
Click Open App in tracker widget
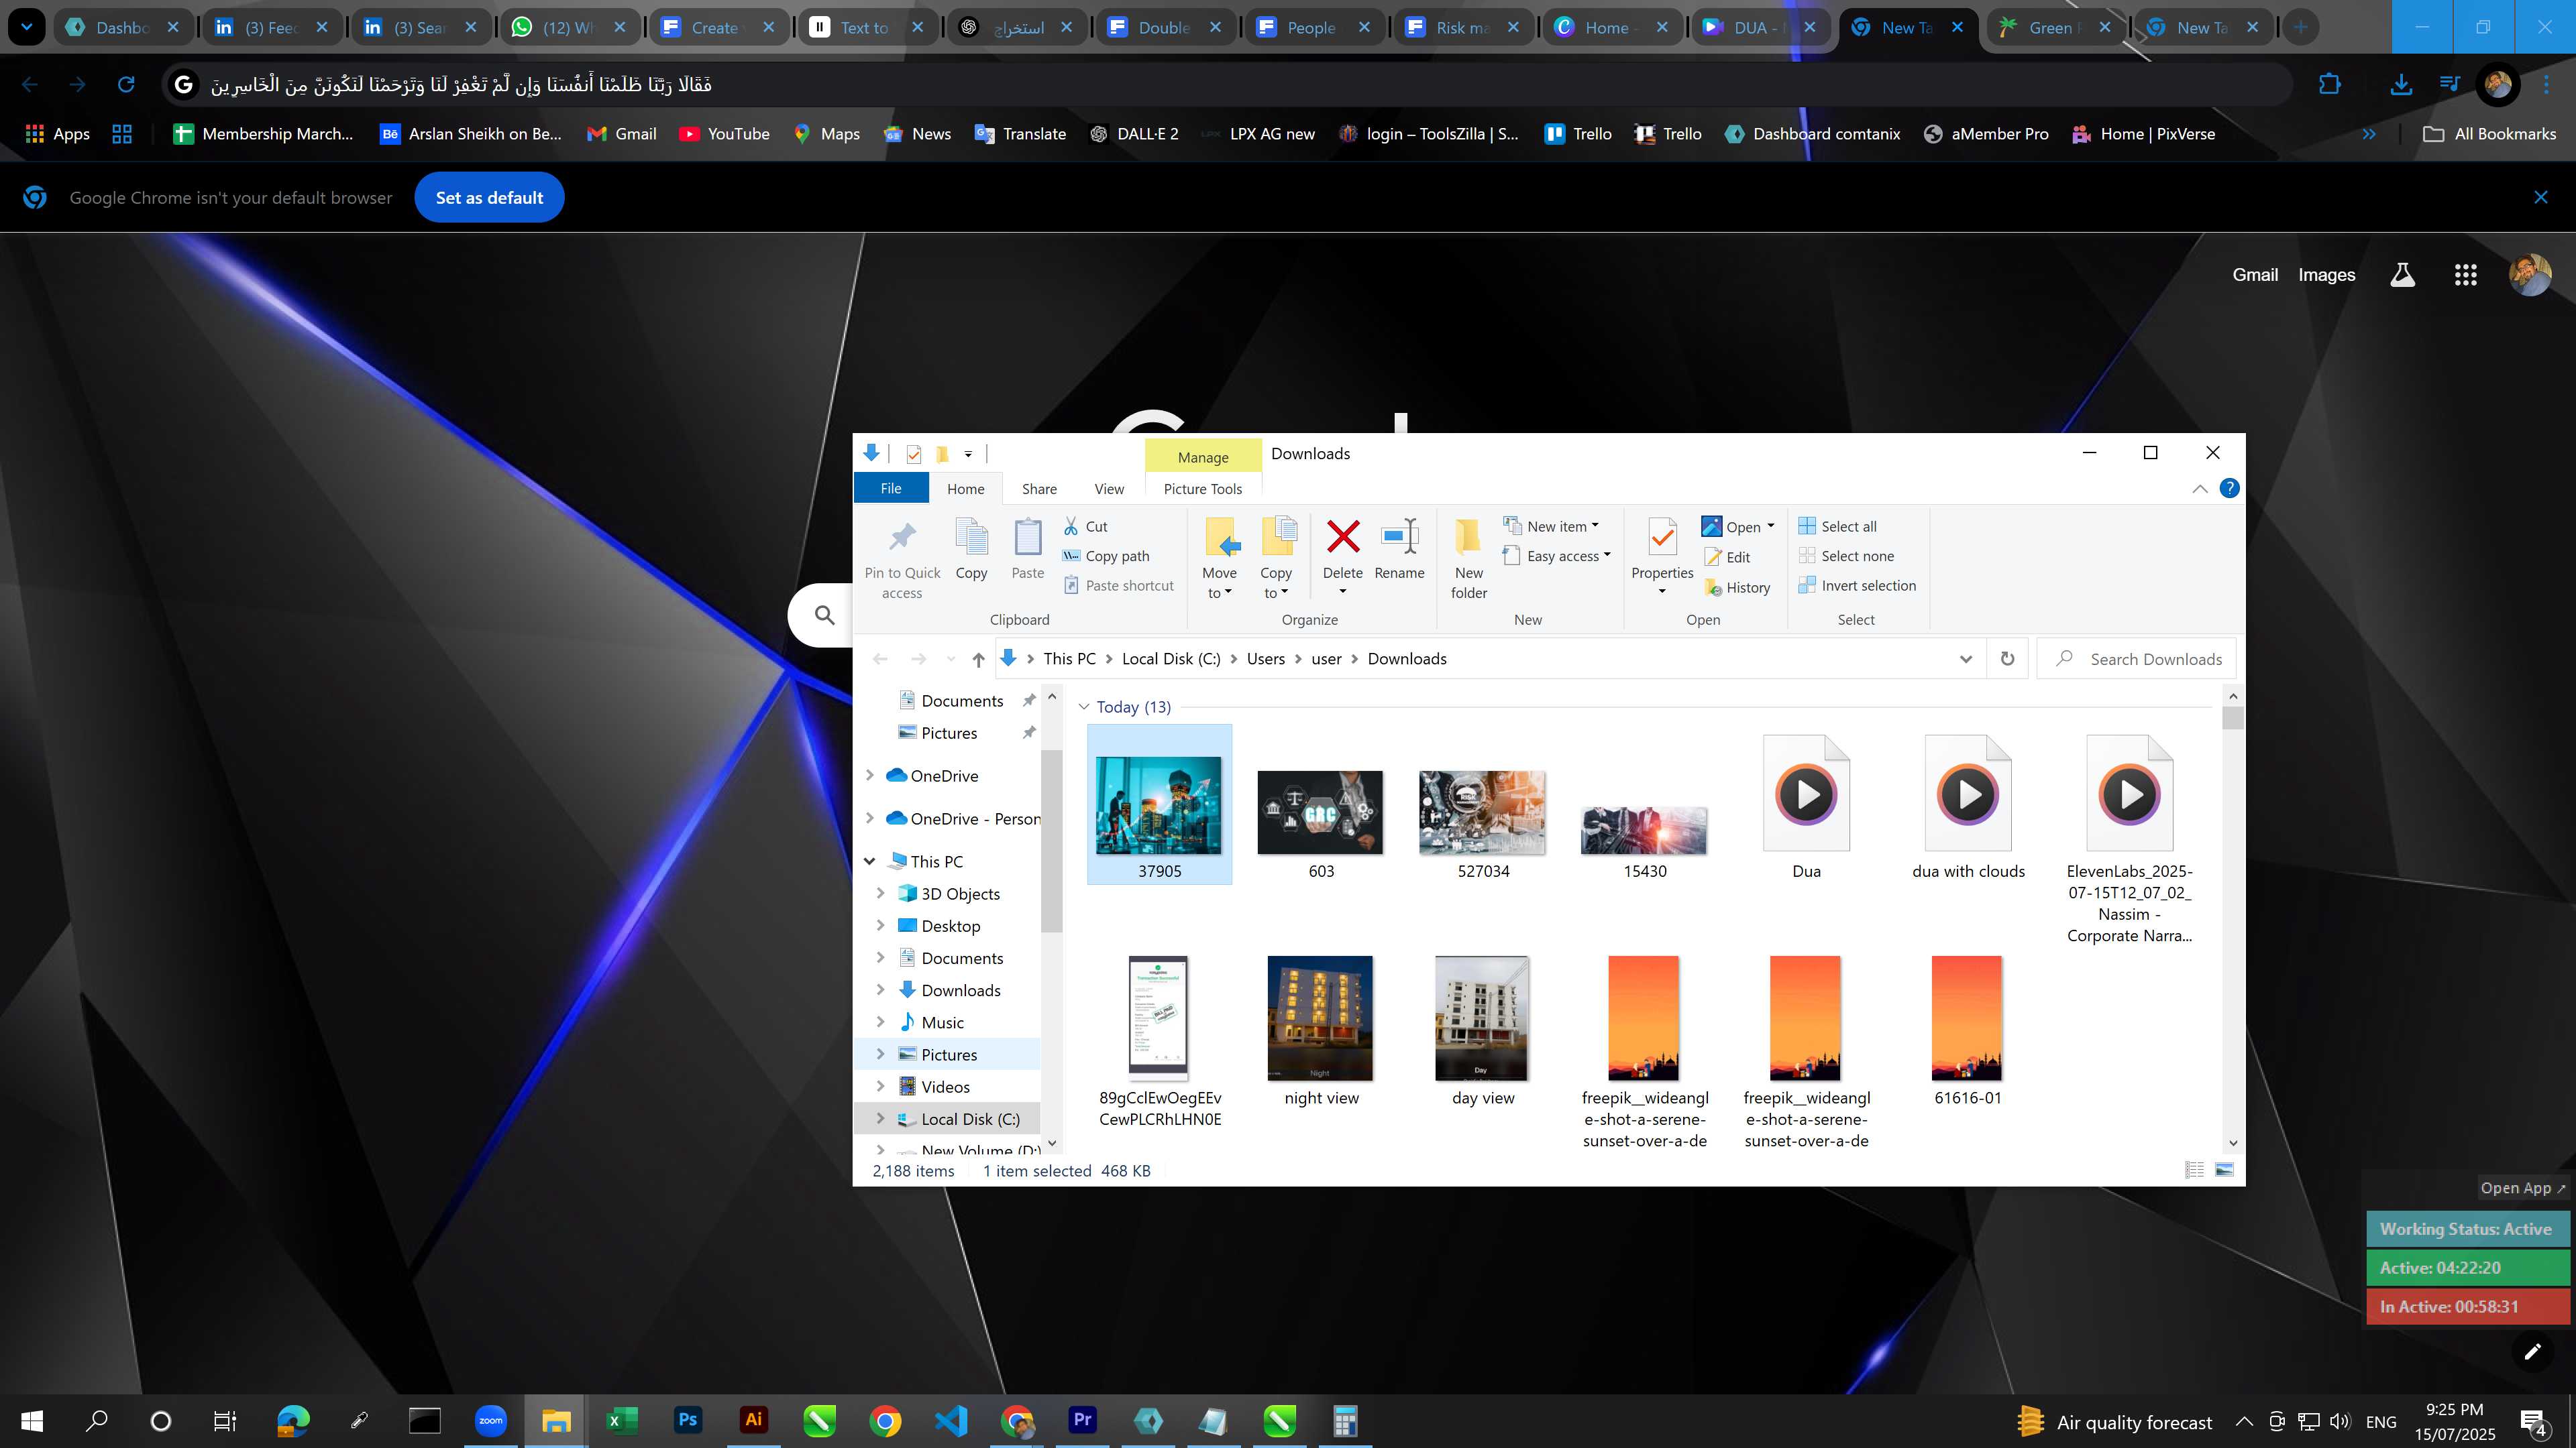2522,1187
